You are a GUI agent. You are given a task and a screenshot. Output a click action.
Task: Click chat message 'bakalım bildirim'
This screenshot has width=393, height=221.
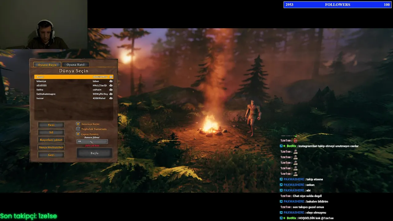(x=317, y=201)
